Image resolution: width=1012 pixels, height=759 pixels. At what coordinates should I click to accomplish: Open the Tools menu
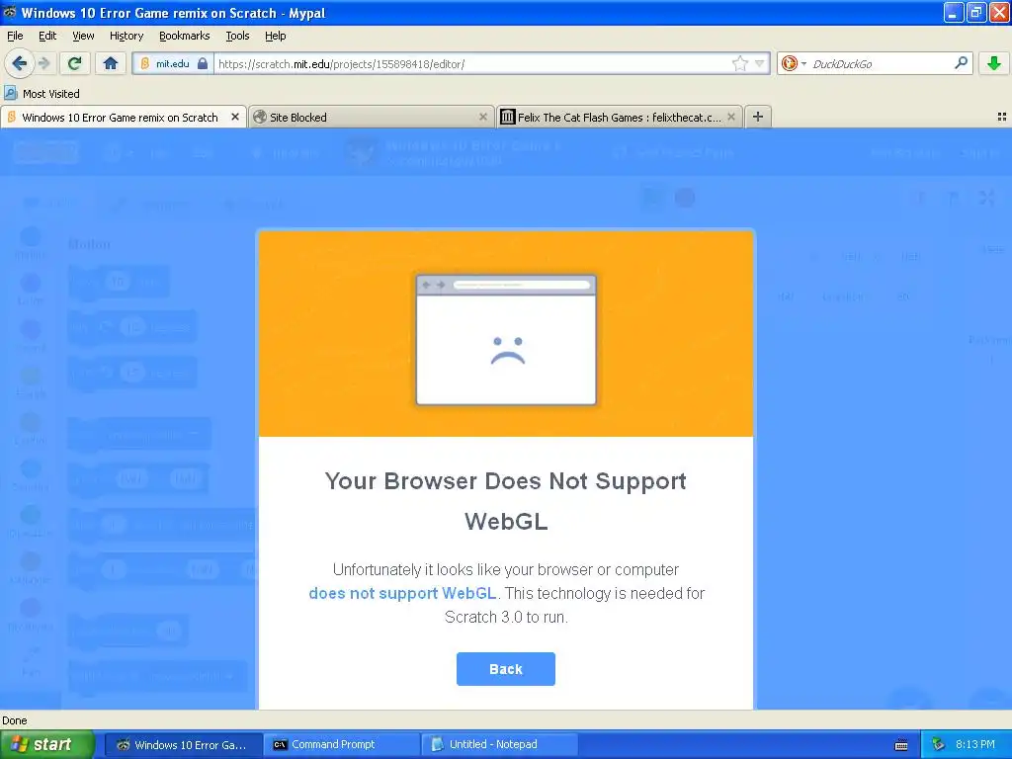click(237, 36)
